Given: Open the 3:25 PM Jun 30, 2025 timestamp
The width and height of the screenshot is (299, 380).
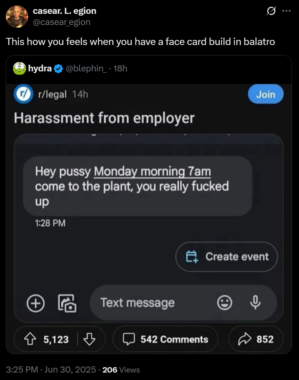Looking at the screenshot, I should point(51,370).
